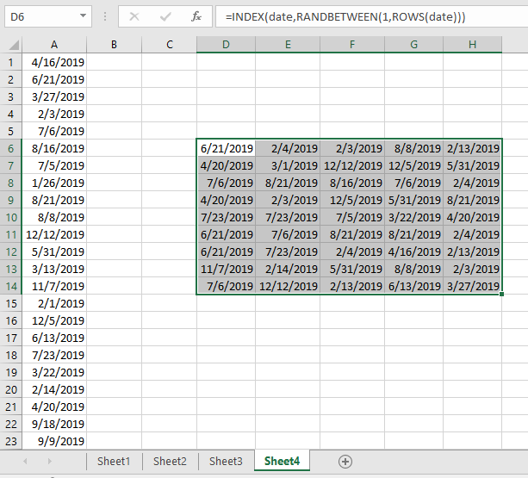Click cell G12 with 4/16/2019
This screenshot has height=478, width=528.
[413, 251]
